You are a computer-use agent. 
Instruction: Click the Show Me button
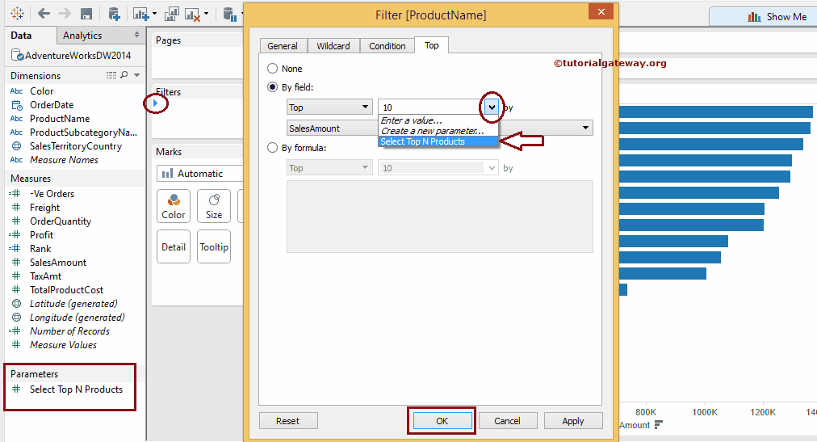pos(764,17)
